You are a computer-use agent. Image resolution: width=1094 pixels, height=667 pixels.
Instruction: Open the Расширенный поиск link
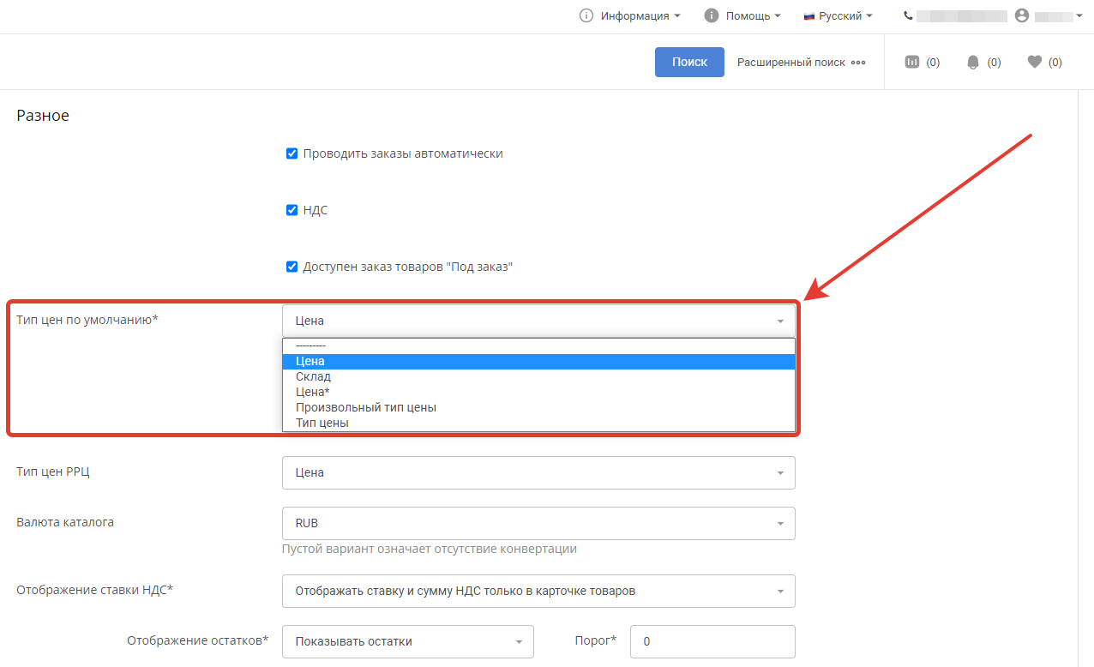point(790,63)
